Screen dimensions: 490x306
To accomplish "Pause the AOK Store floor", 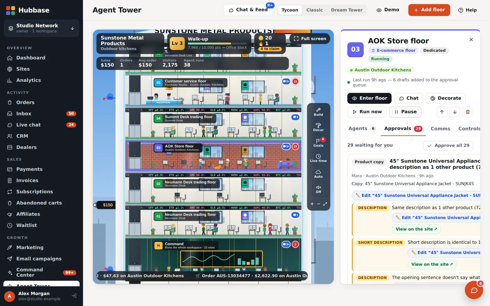I will click(405, 112).
